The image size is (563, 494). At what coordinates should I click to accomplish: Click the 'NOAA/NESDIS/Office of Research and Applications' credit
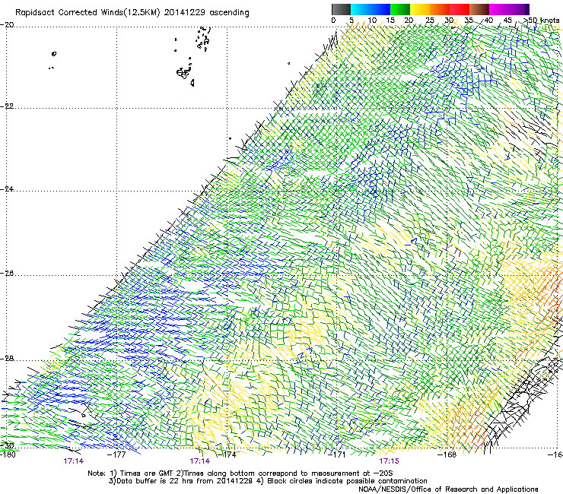point(448,489)
